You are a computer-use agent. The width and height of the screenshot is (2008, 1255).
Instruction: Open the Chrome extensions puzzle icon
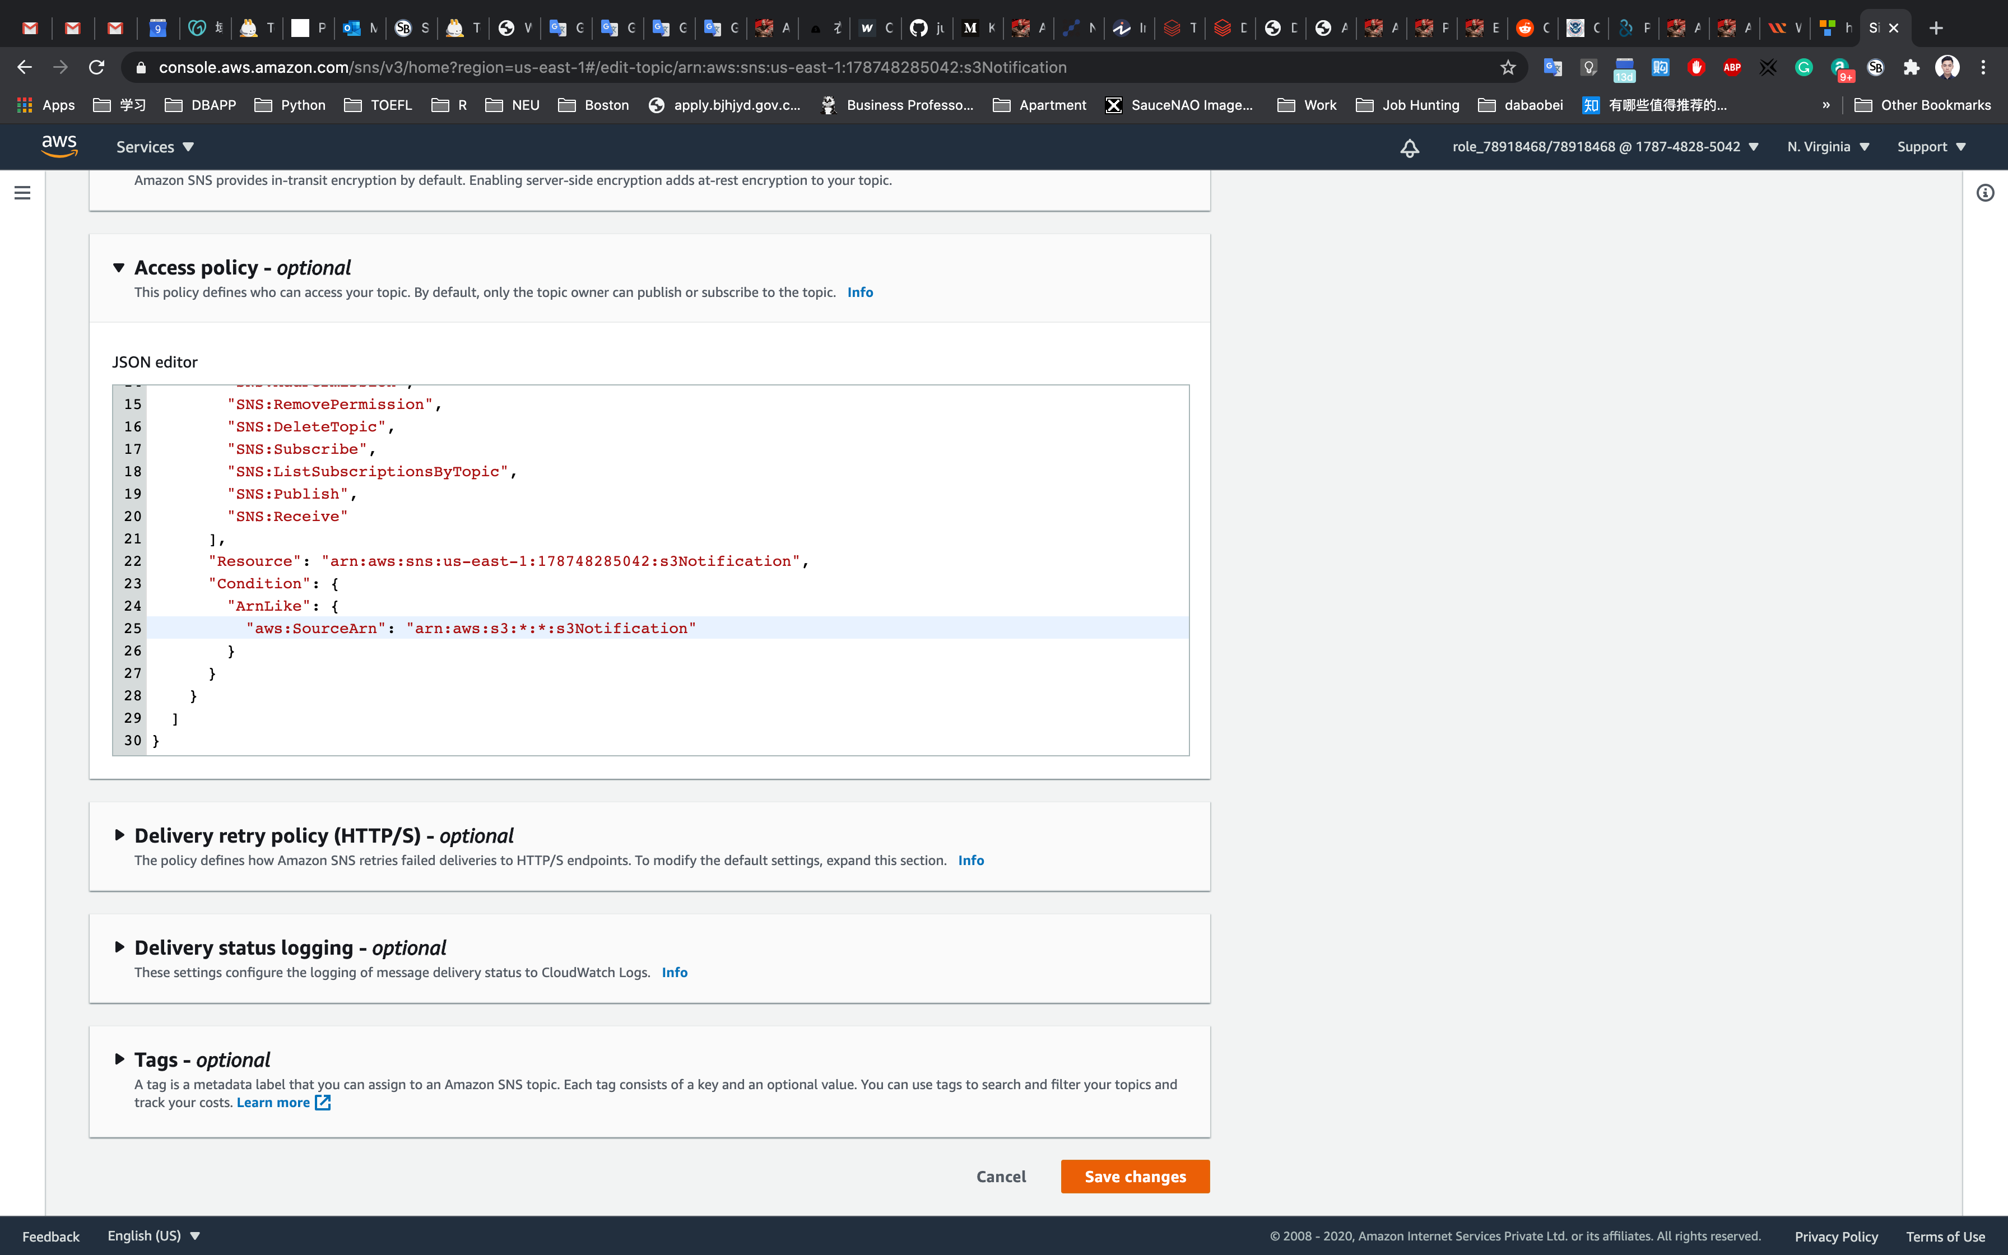[x=1911, y=67]
